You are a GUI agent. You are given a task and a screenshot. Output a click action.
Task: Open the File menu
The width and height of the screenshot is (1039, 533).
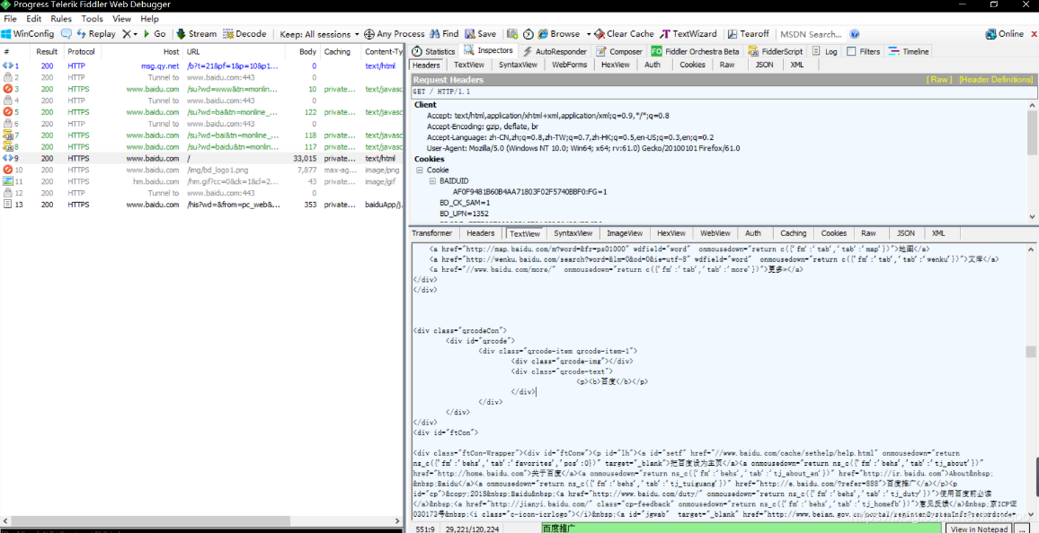pos(11,19)
